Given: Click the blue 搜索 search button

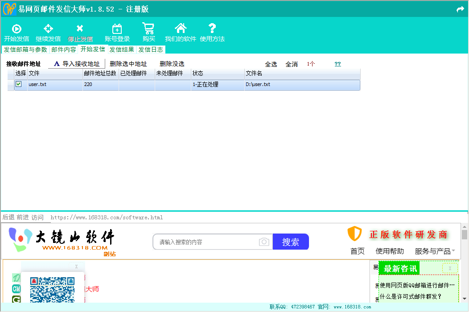Looking at the screenshot, I should pos(291,242).
